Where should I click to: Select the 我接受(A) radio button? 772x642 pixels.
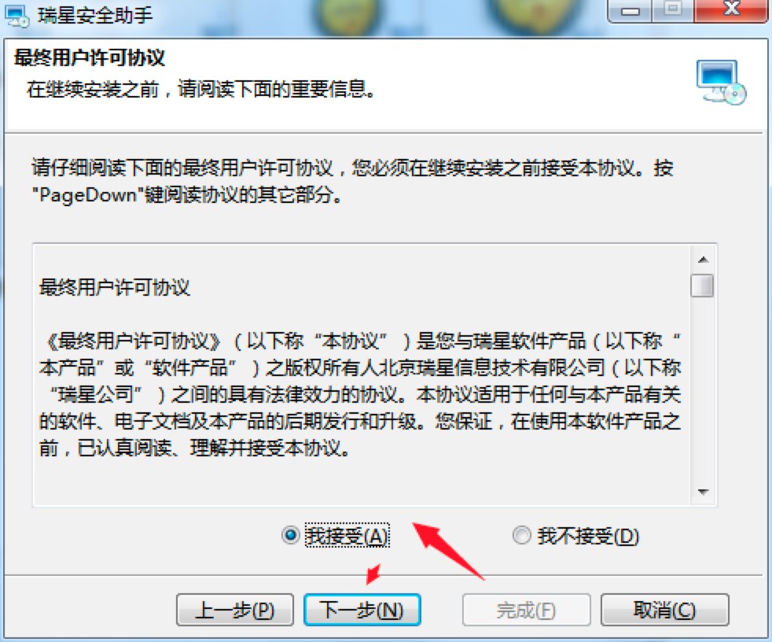291,535
